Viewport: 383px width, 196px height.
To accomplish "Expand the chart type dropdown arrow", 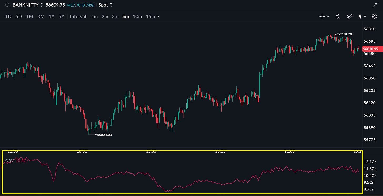I will (x=365, y=17).
